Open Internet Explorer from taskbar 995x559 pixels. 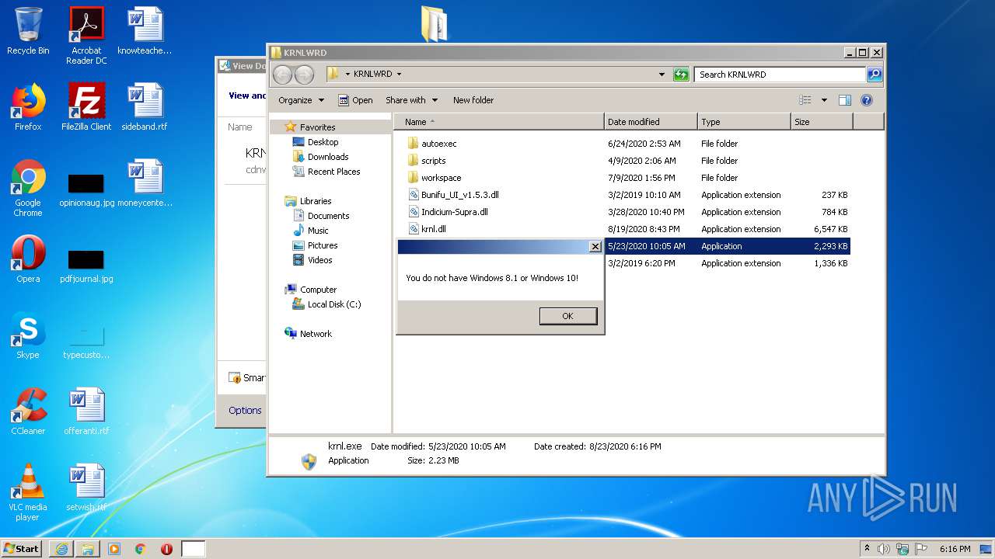(x=61, y=549)
